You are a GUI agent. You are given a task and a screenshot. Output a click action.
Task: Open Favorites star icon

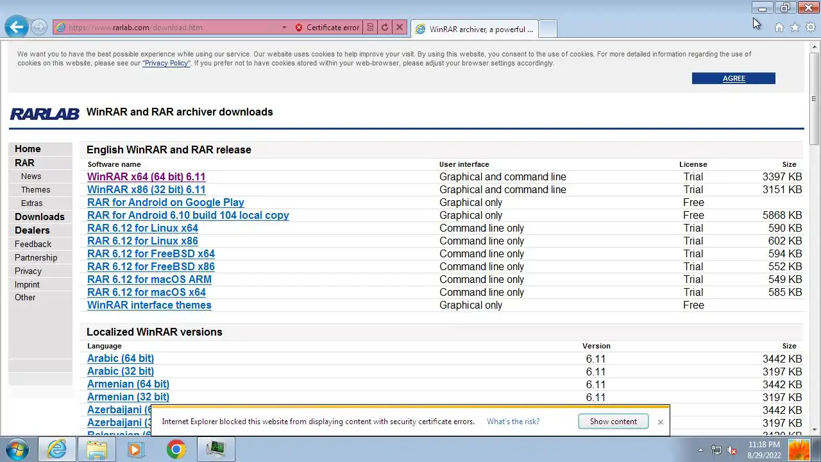tap(795, 28)
